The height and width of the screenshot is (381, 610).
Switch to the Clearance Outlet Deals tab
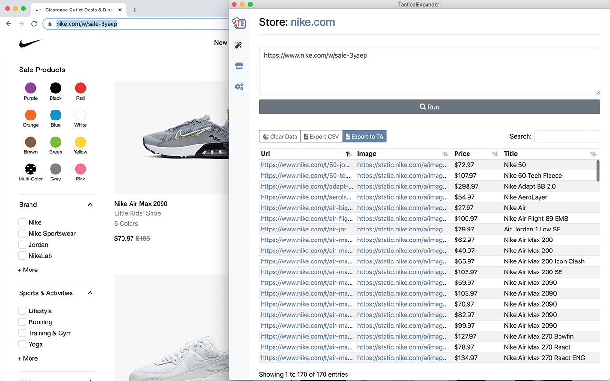pyautogui.click(x=79, y=10)
